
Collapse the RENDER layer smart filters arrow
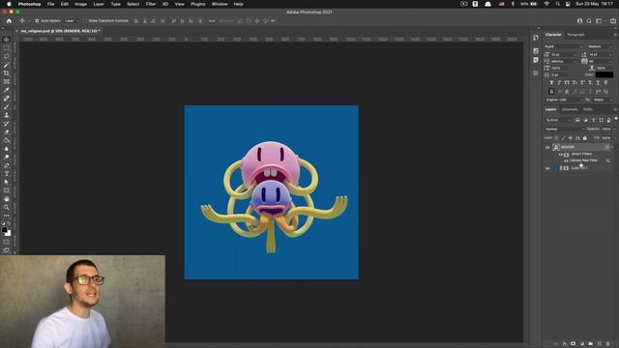pyautogui.click(x=612, y=148)
